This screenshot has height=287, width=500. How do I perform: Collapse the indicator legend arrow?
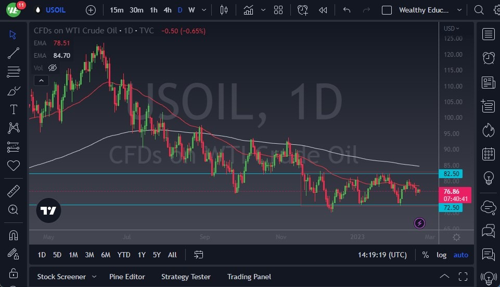(x=41, y=80)
